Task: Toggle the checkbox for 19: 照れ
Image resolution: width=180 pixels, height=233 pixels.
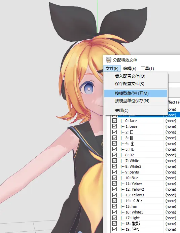Action: pos(114,229)
